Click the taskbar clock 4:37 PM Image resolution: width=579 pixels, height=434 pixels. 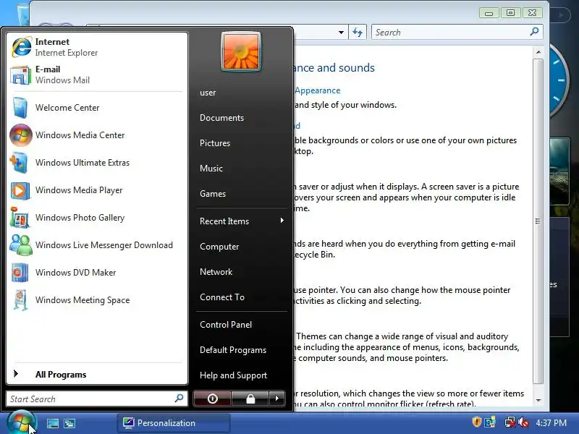(551, 422)
